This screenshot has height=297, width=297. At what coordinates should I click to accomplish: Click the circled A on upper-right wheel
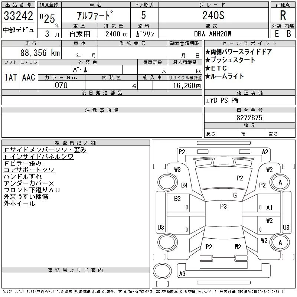pos(280,182)
